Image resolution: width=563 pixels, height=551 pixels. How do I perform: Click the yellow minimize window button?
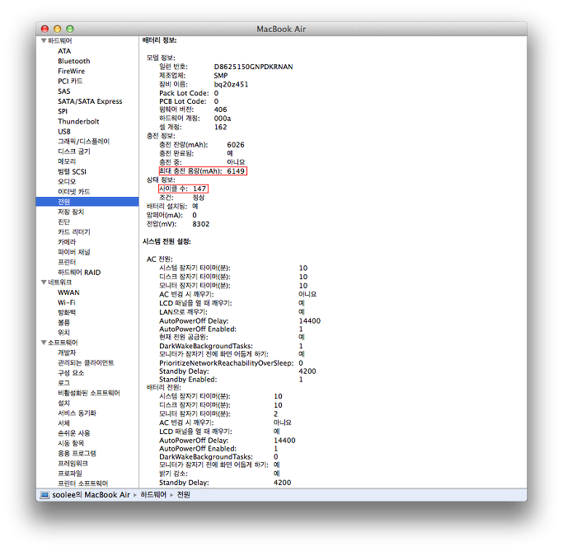tap(58, 29)
